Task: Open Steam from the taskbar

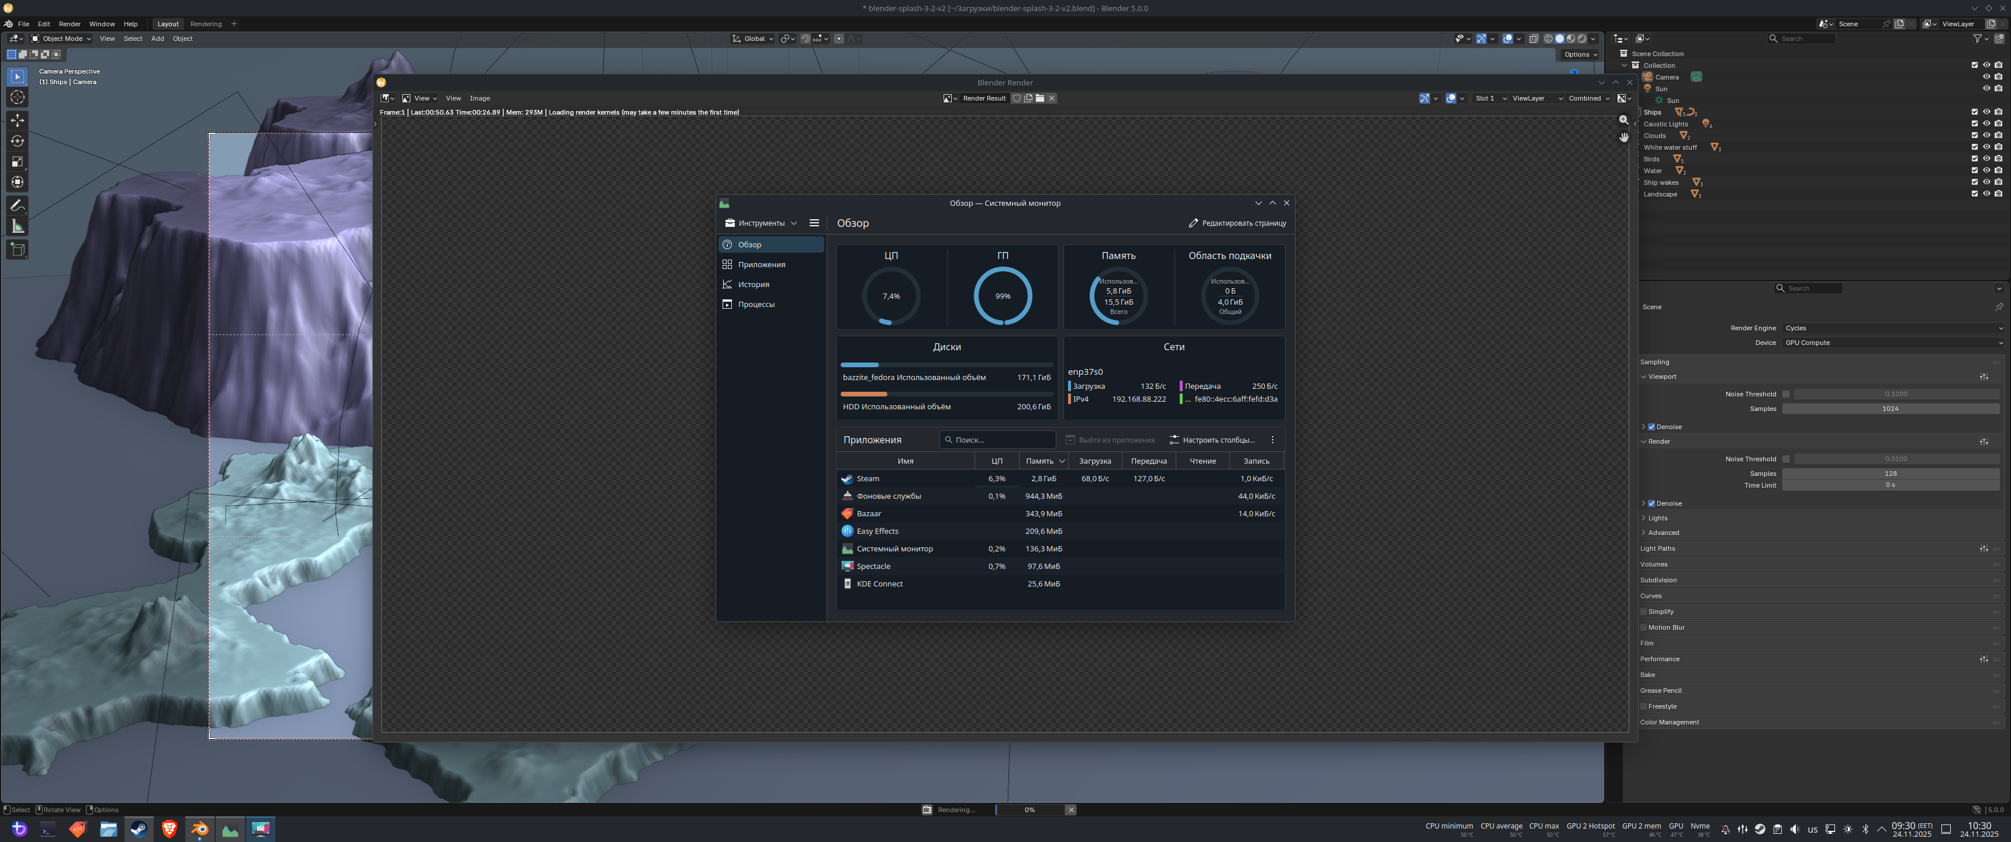Action: pos(138,830)
